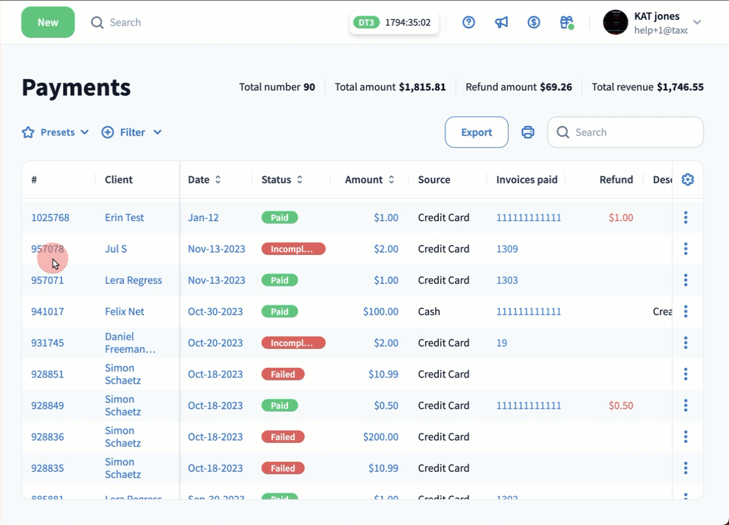Click the KAT jones profile avatar
This screenshot has width=729, height=525.
615,23
